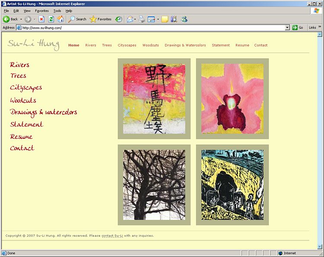Stop page loading with red X icon
The image size is (324, 257).
coord(41,19)
